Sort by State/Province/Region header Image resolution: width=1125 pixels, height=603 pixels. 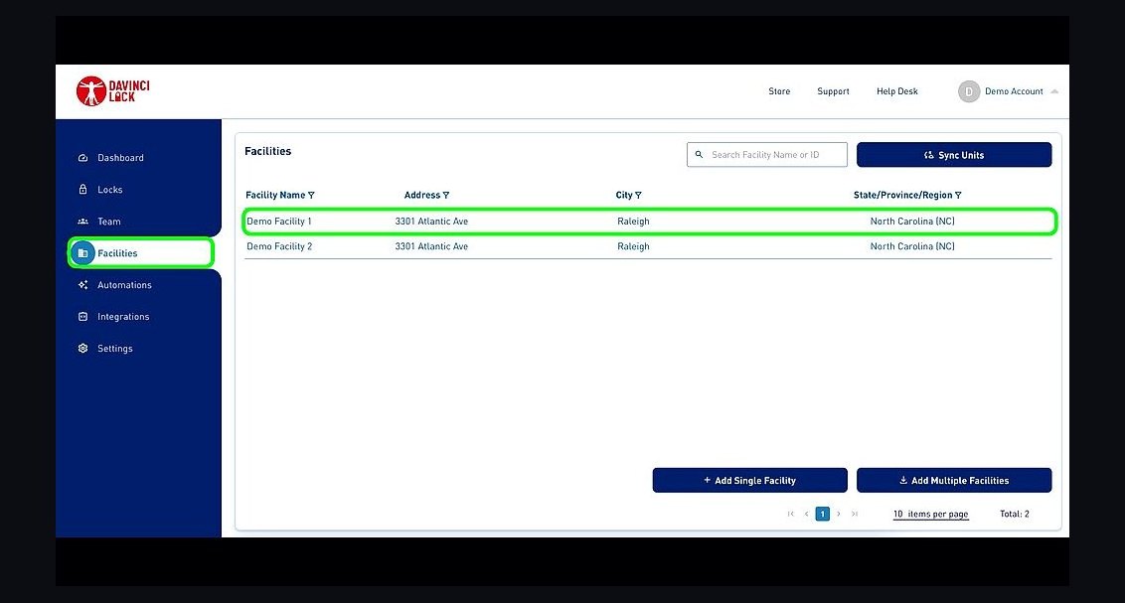tap(902, 195)
